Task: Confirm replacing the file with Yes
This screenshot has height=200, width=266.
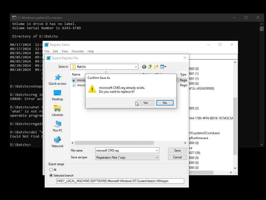Action: click(x=145, y=103)
